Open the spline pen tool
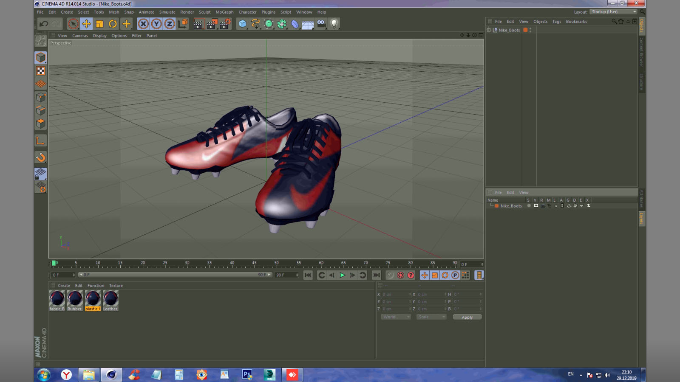The width and height of the screenshot is (680, 382). (255, 24)
